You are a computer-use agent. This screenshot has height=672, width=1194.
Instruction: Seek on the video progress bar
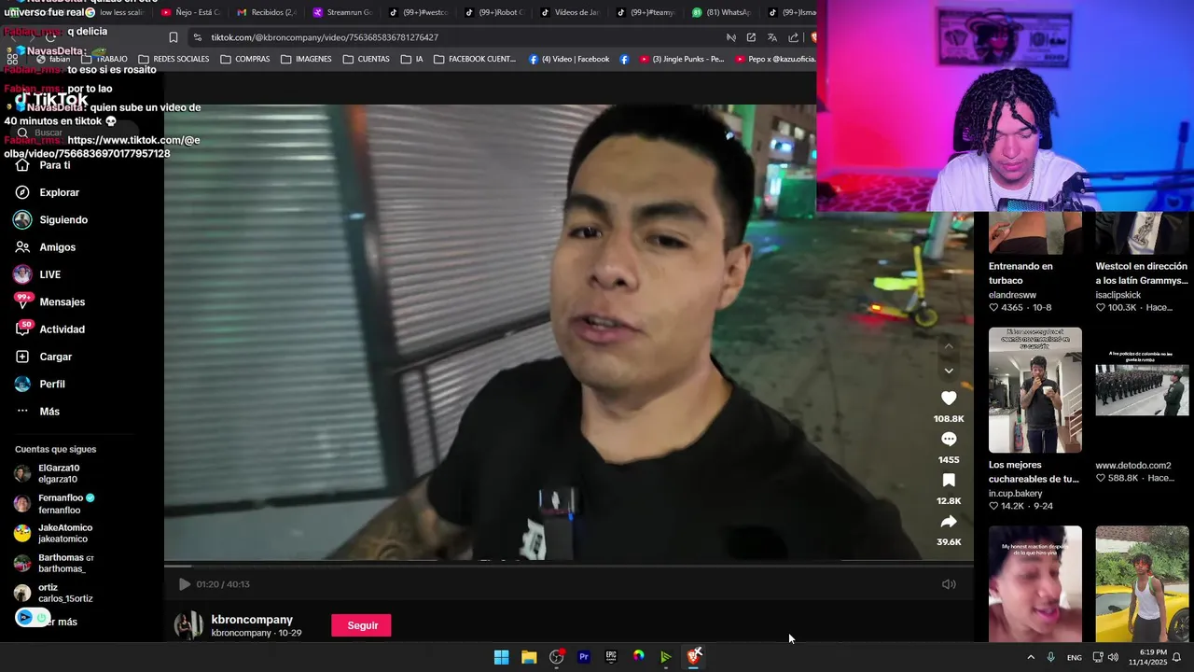point(569,565)
